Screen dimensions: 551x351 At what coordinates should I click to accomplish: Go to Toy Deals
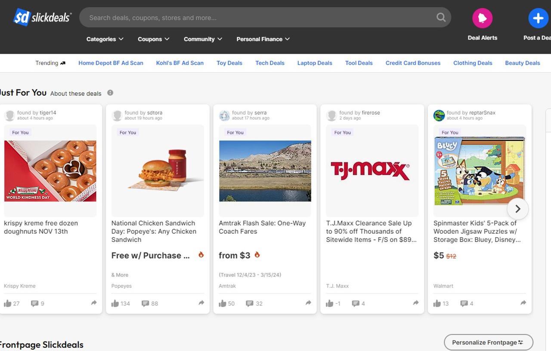point(229,63)
